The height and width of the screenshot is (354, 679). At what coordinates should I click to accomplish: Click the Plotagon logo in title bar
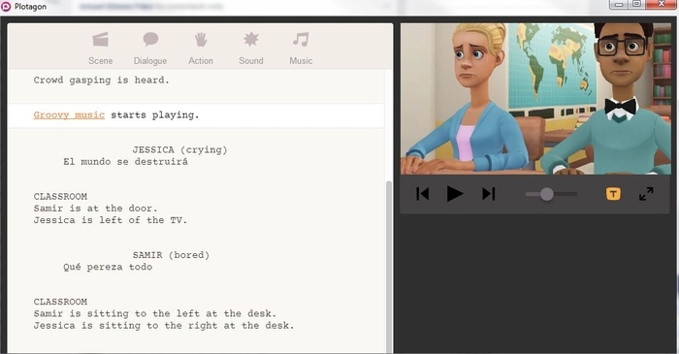tap(6, 7)
